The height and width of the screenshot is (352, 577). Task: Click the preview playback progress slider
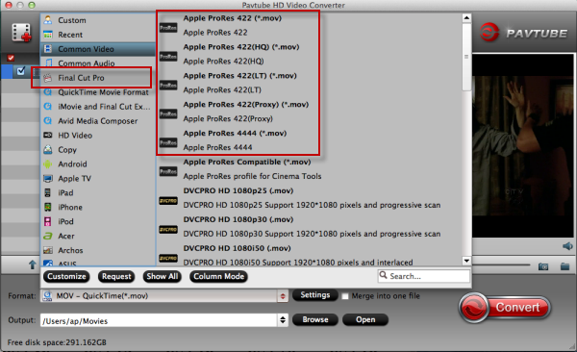pyautogui.click(x=501, y=264)
